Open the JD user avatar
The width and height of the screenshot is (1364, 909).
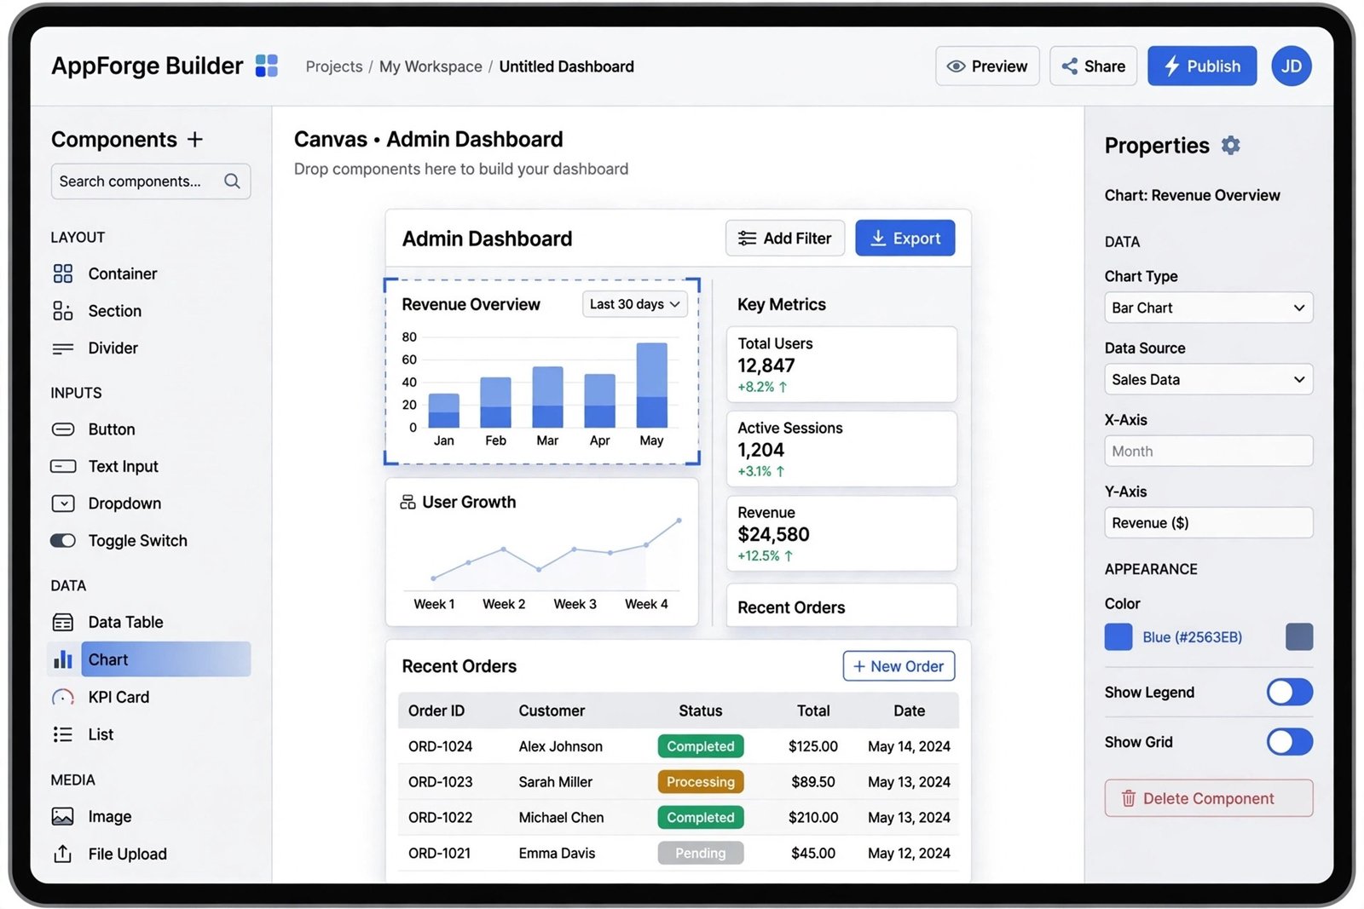pos(1291,66)
